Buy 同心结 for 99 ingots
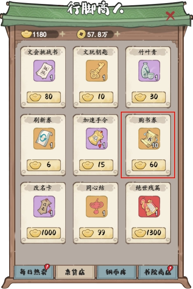Screen dimensions: 193x289 click(96, 233)
